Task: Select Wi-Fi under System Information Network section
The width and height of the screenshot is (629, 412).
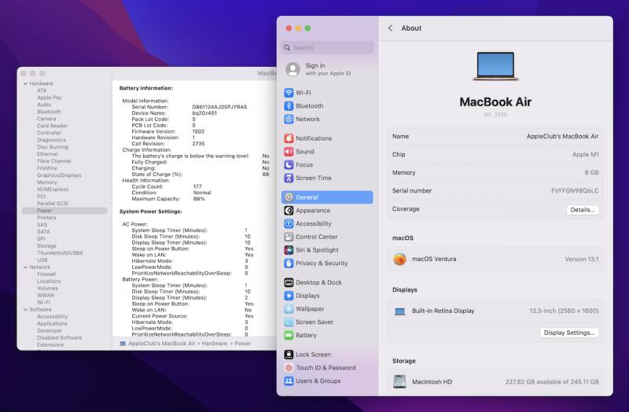Action: coord(44,303)
